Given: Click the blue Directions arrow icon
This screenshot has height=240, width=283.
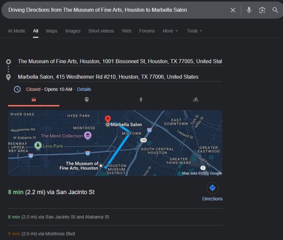Looking at the screenshot, I should pos(213,188).
